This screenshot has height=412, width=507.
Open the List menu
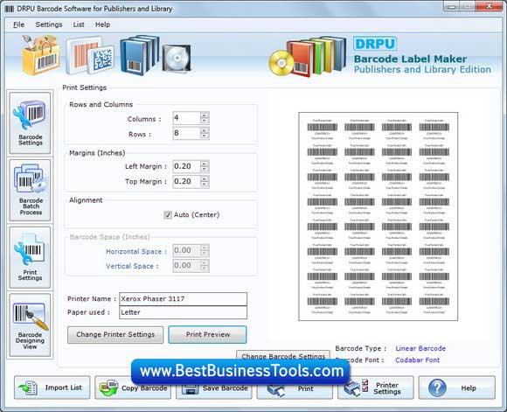[x=79, y=24]
